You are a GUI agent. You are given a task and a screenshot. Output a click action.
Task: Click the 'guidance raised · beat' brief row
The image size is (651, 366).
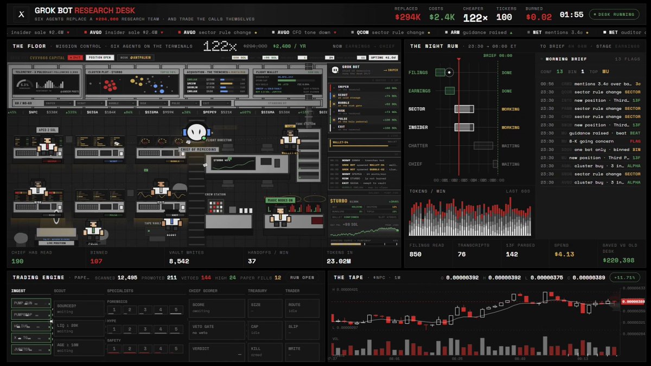coord(591,133)
